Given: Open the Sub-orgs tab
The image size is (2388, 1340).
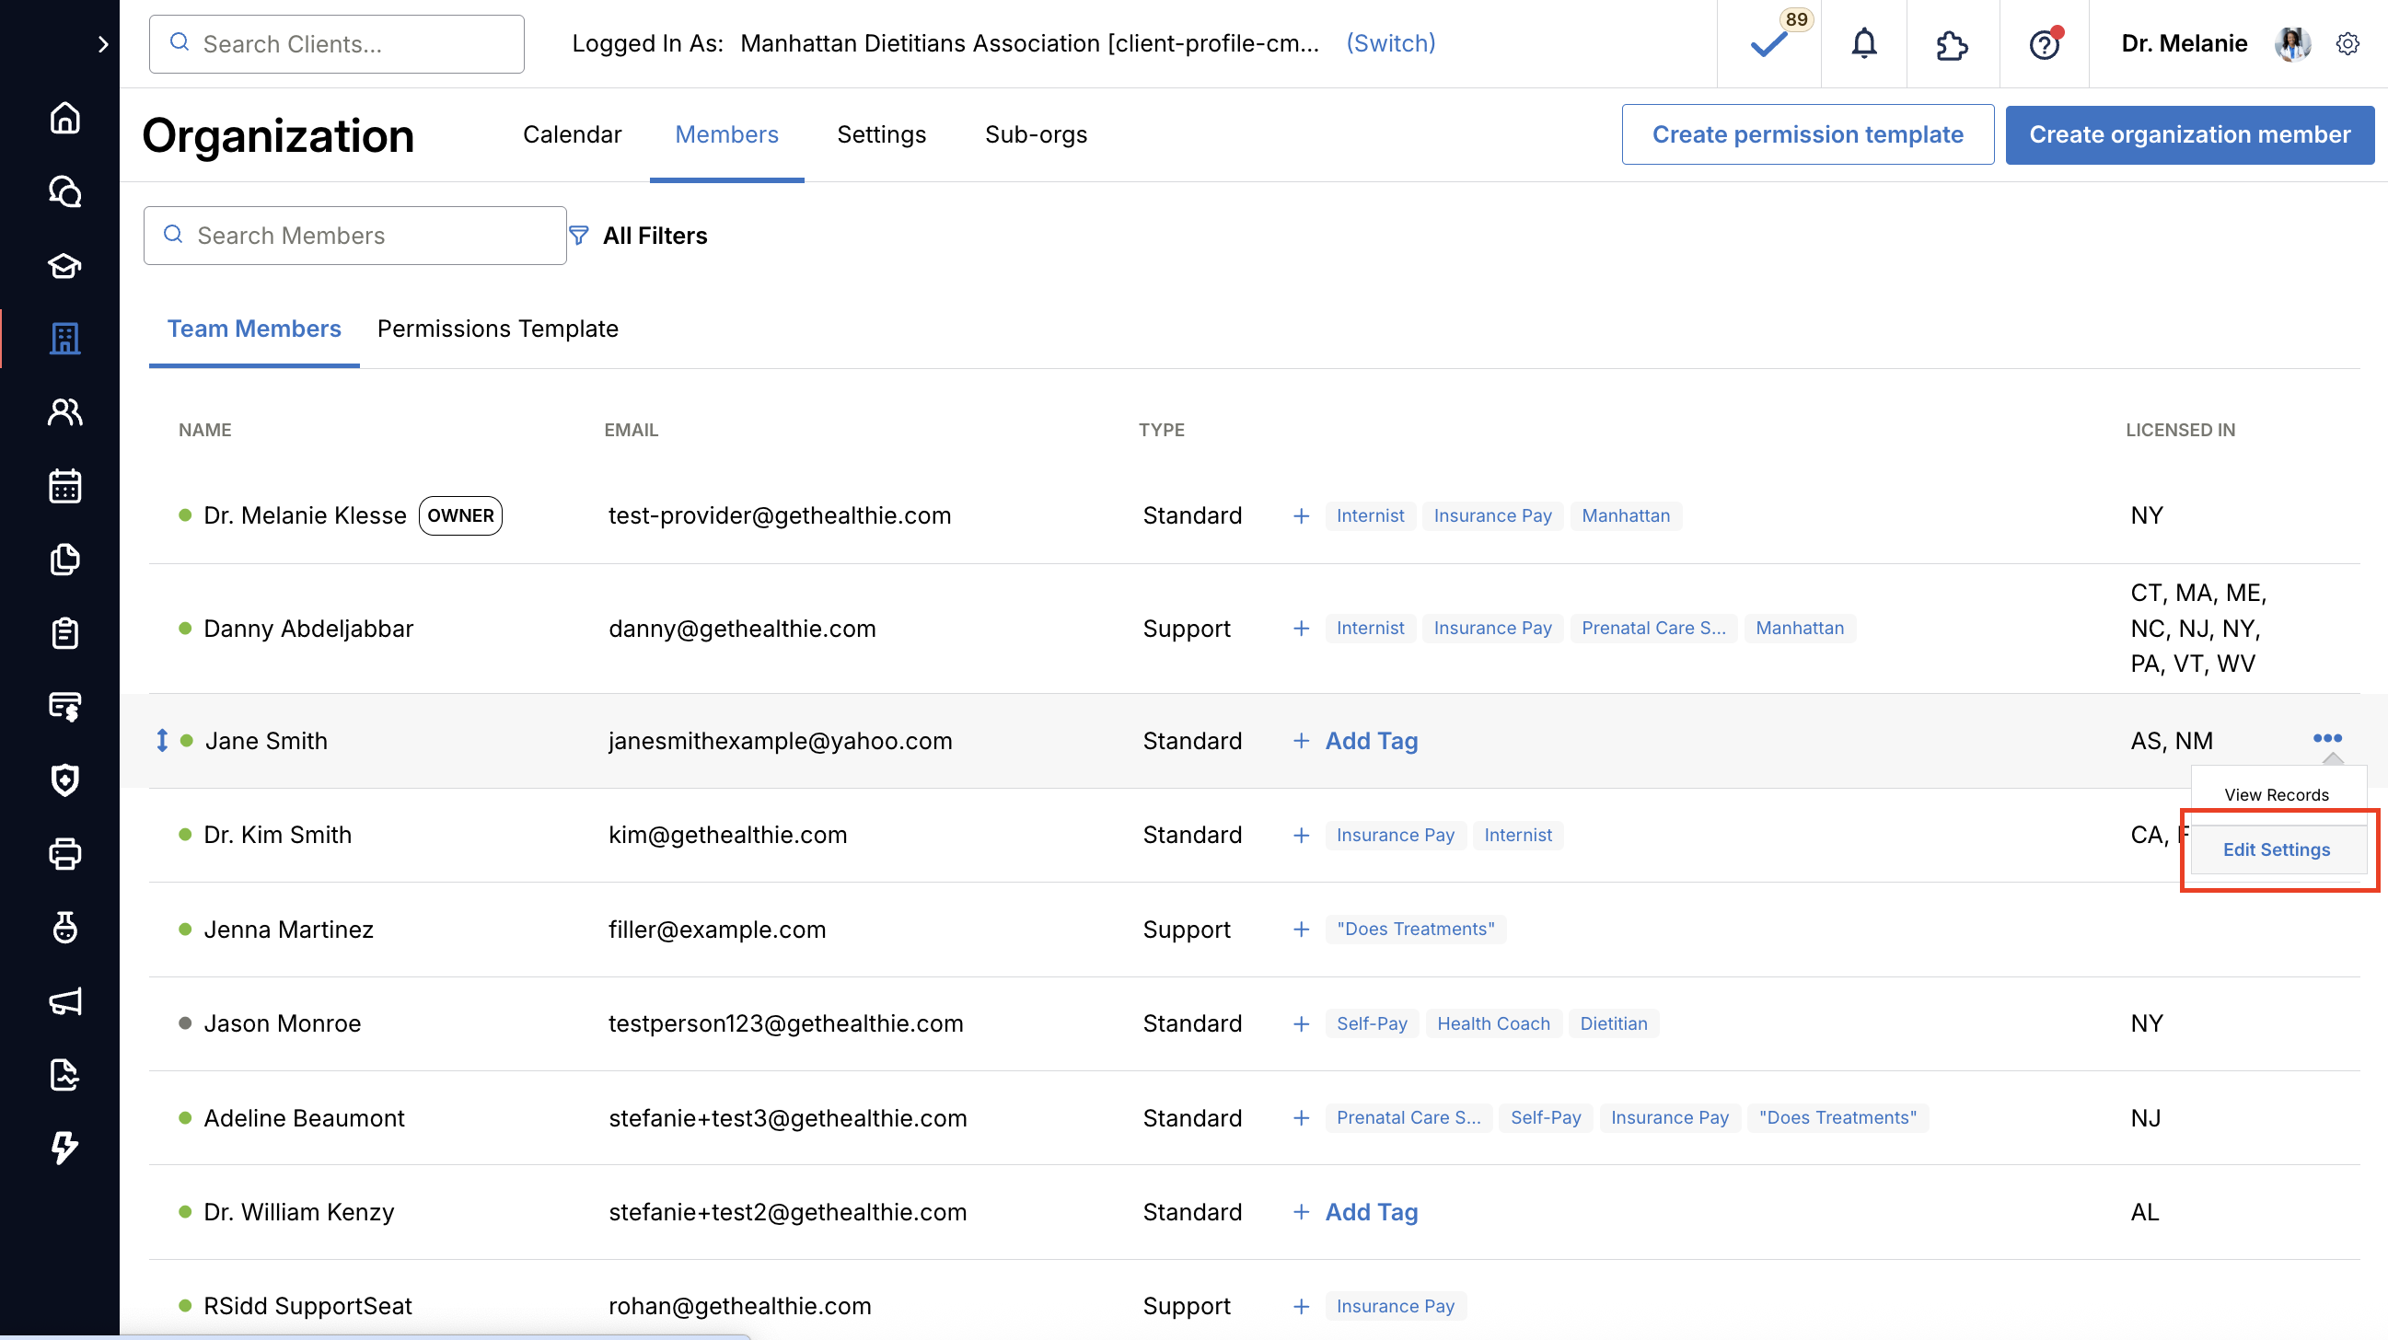Looking at the screenshot, I should point(1036,134).
